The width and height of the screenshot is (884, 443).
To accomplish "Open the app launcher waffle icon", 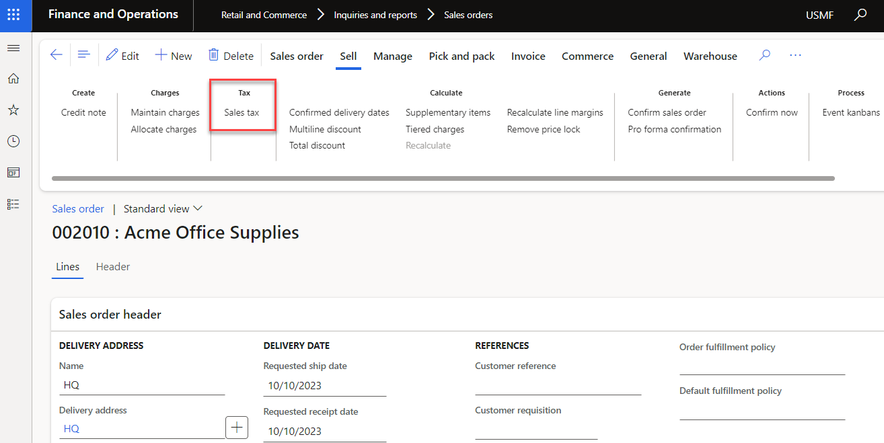I will [x=13, y=15].
